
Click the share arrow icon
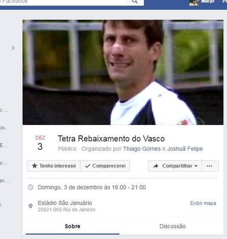156,166
